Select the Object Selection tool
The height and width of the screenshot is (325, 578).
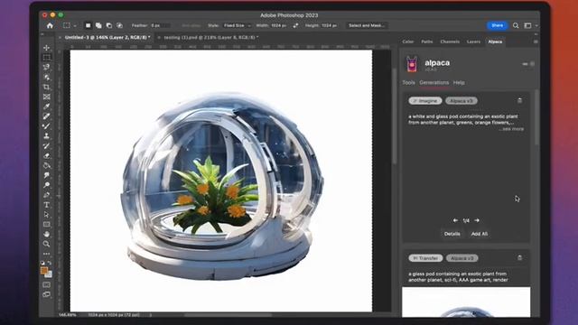(x=46, y=77)
